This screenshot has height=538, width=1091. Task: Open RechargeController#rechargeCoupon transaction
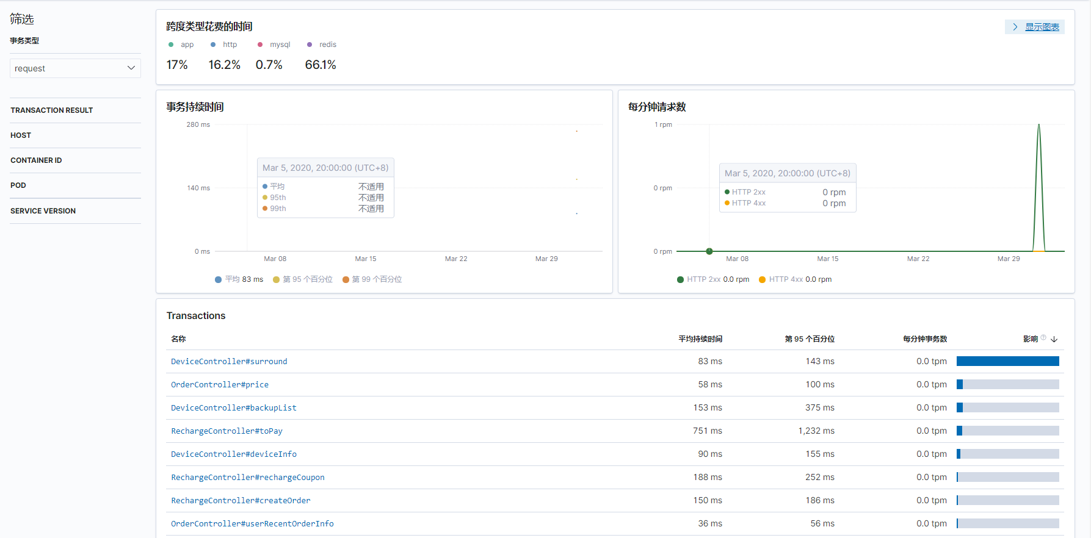(248, 478)
